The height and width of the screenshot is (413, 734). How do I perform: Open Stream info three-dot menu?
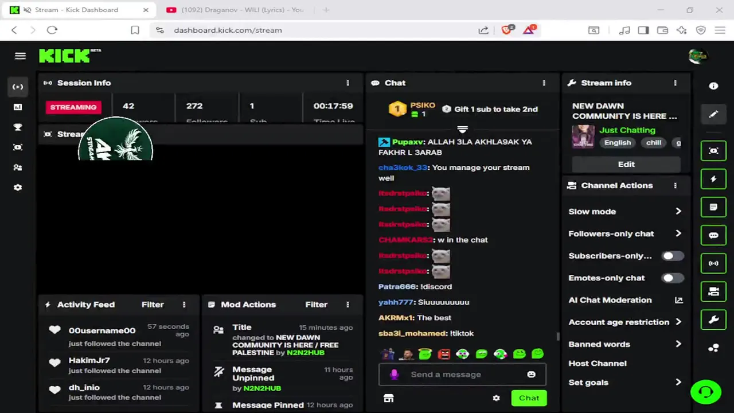(x=675, y=83)
